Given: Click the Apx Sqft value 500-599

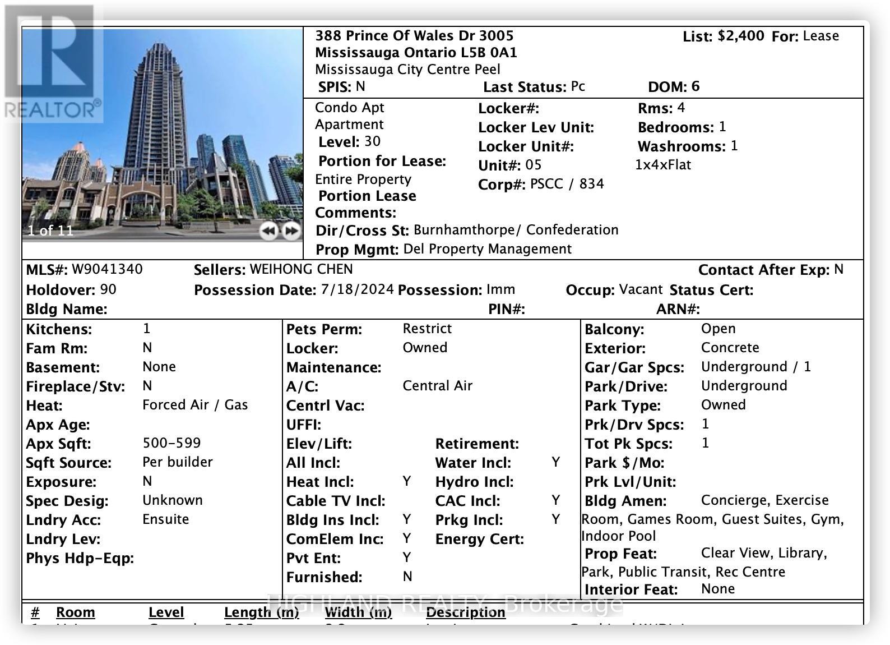Looking at the screenshot, I should pos(171,443).
